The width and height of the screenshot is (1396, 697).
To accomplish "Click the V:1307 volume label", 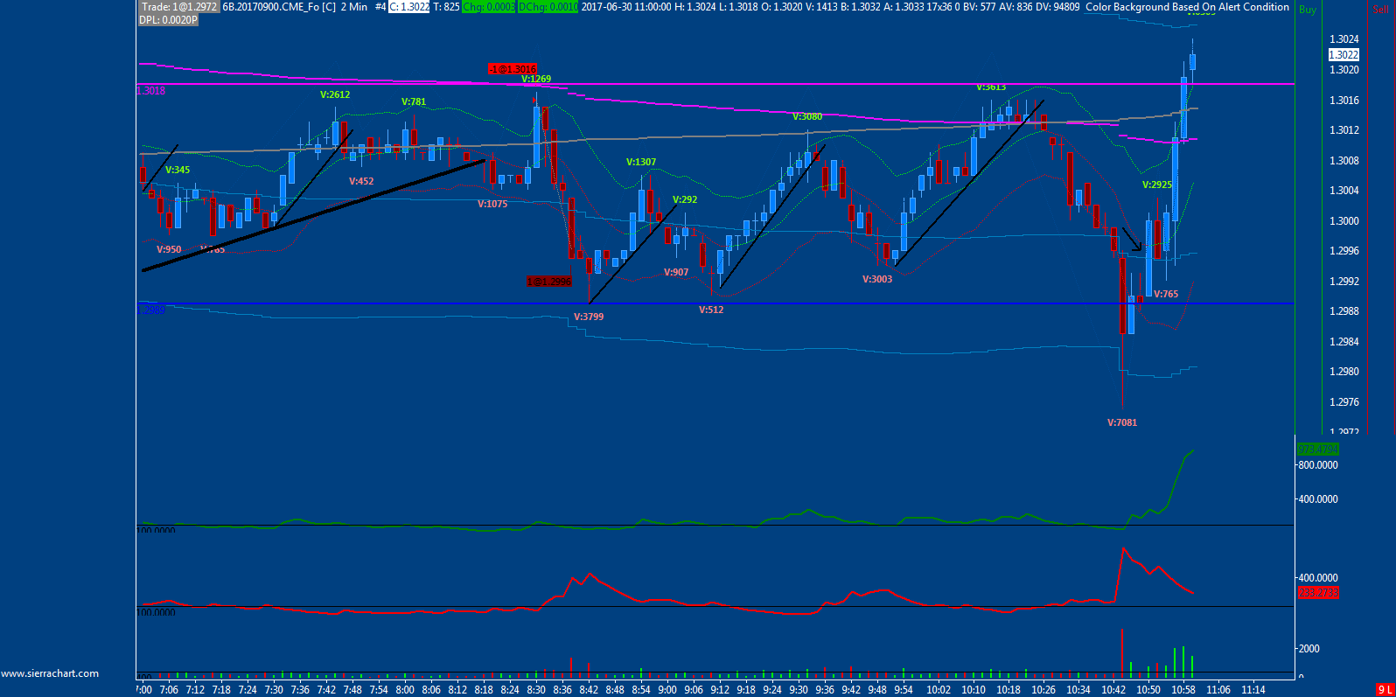I will pyautogui.click(x=641, y=162).
